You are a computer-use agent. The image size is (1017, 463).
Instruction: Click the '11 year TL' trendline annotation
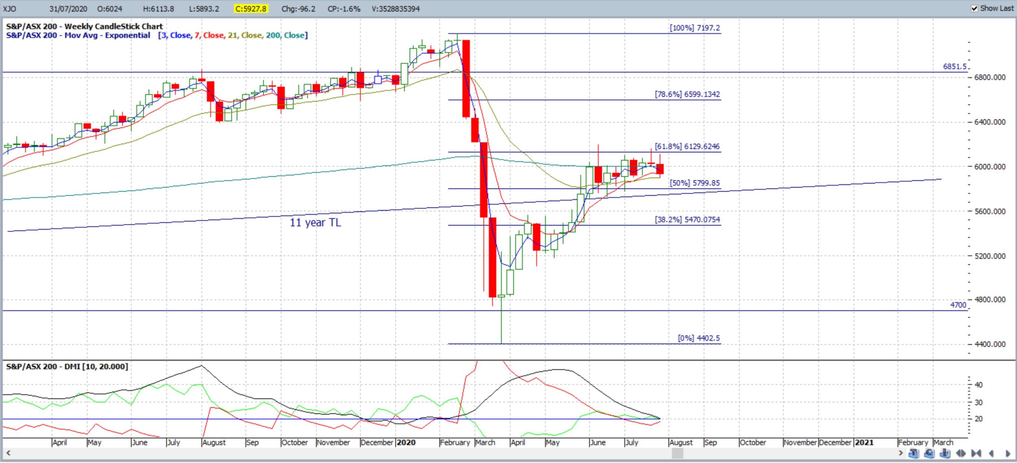315,222
